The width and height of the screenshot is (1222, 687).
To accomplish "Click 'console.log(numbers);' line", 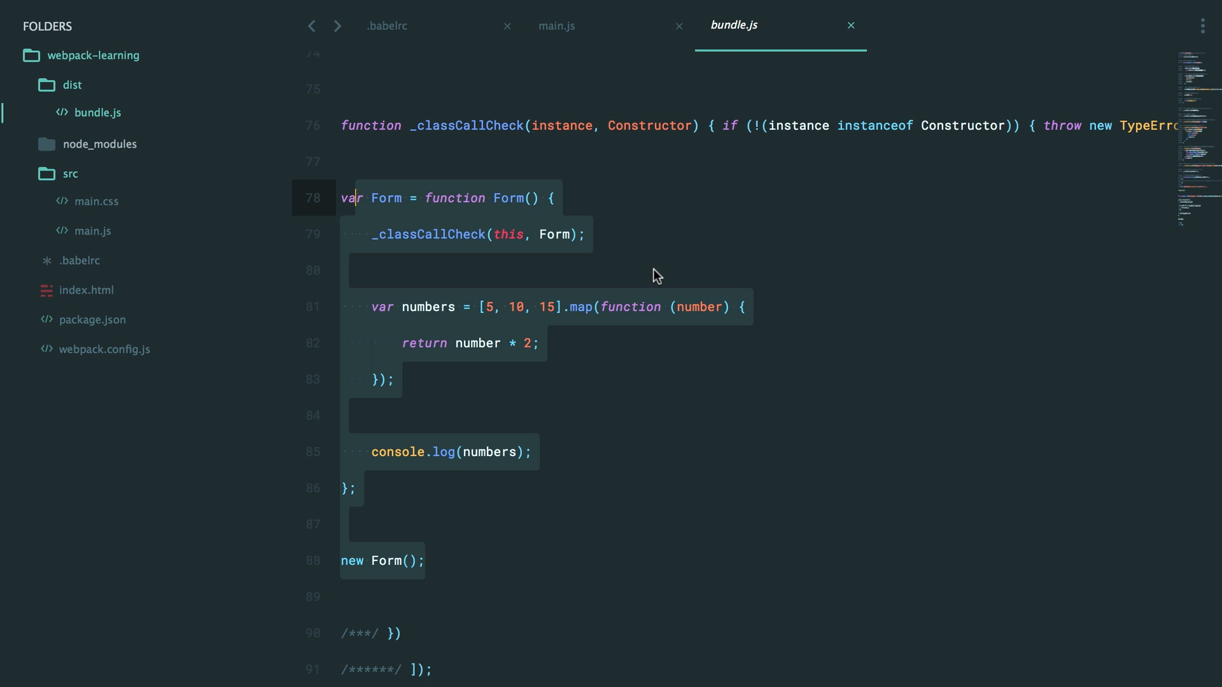I will click(x=451, y=452).
